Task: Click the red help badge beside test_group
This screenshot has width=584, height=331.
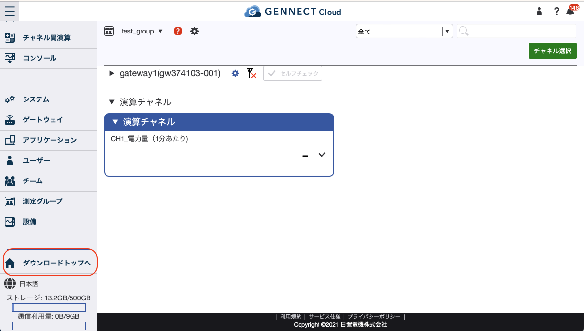Action: pyautogui.click(x=177, y=31)
